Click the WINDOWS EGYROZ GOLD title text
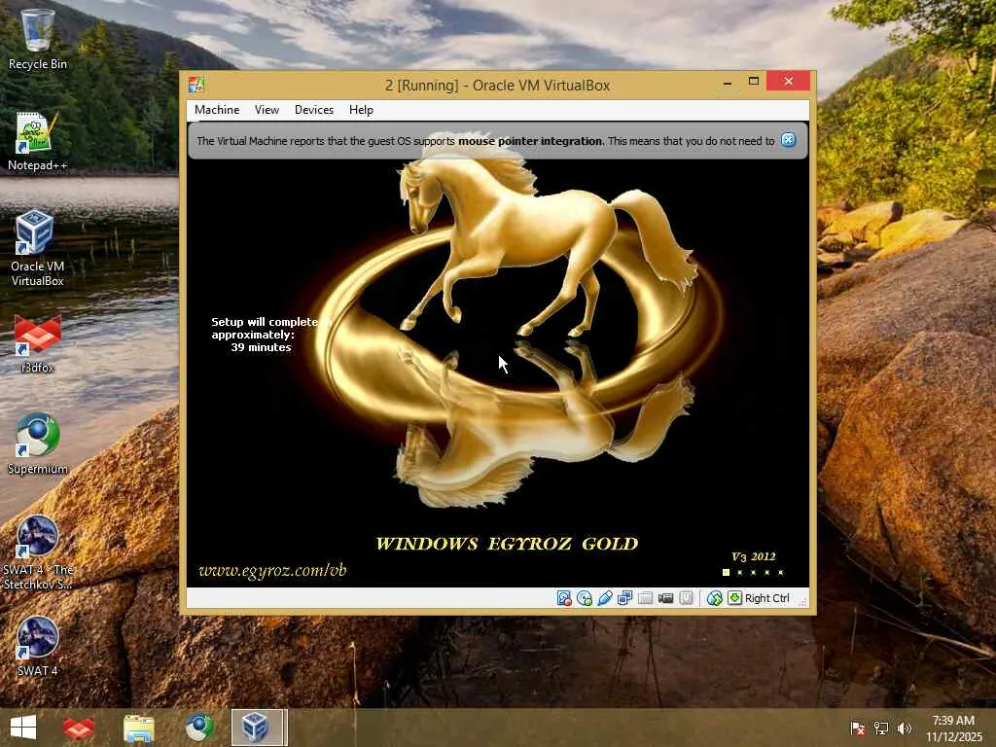This screenshot has width=996, height=747. 507,544
